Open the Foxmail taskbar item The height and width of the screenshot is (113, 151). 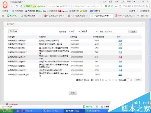[x=32, y=111]
